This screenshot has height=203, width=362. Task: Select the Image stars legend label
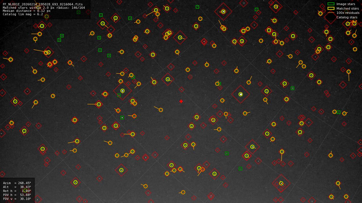tap(346, 4)
